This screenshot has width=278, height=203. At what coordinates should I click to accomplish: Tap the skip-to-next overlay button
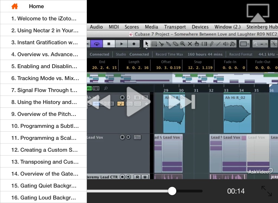click(182, 102)
